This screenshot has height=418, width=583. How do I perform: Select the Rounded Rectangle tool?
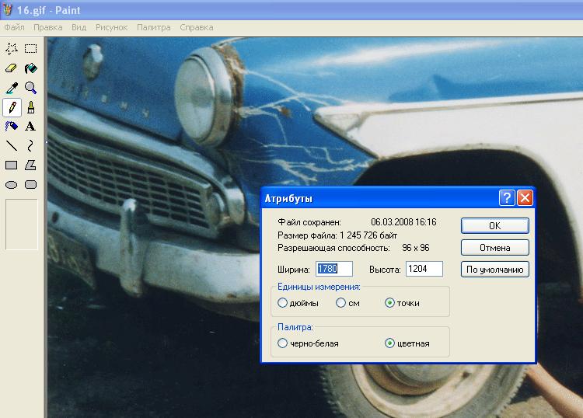(30, 184)
